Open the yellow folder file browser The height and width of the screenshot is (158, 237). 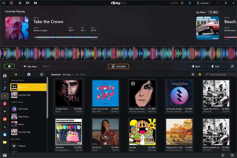click(5, 142)
